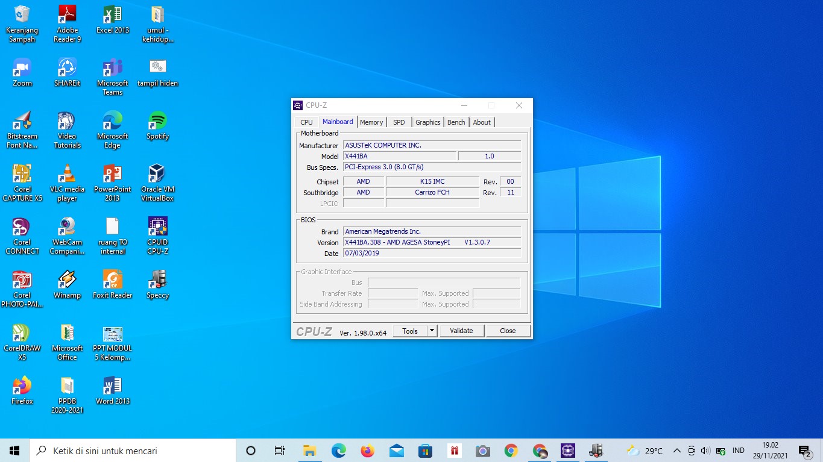The width and height of the screenshot is (823, 462).
Task: Launch Winamp from the desktop
Action: [67, 284]
